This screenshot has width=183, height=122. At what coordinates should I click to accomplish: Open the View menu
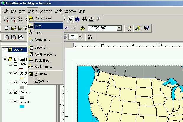coord(22,11)
